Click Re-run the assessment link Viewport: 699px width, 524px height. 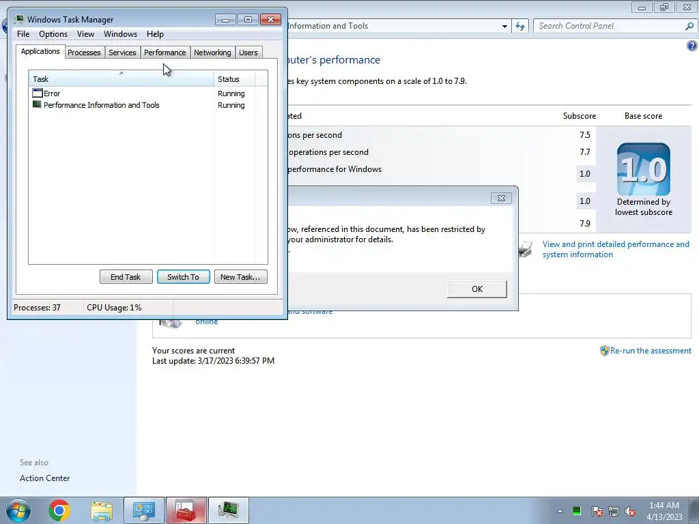[651, 351]
